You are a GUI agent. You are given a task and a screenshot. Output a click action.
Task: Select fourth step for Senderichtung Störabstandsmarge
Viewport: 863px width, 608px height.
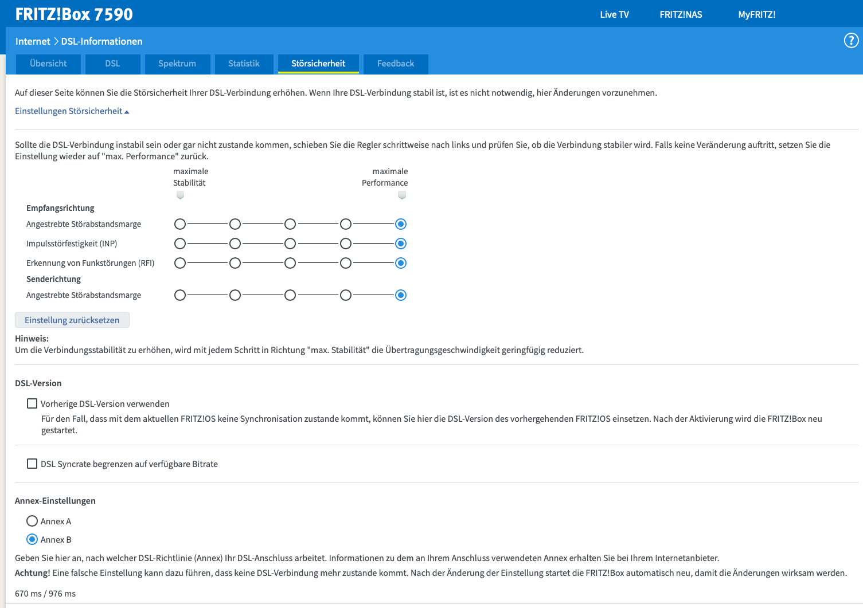(346, 295)
